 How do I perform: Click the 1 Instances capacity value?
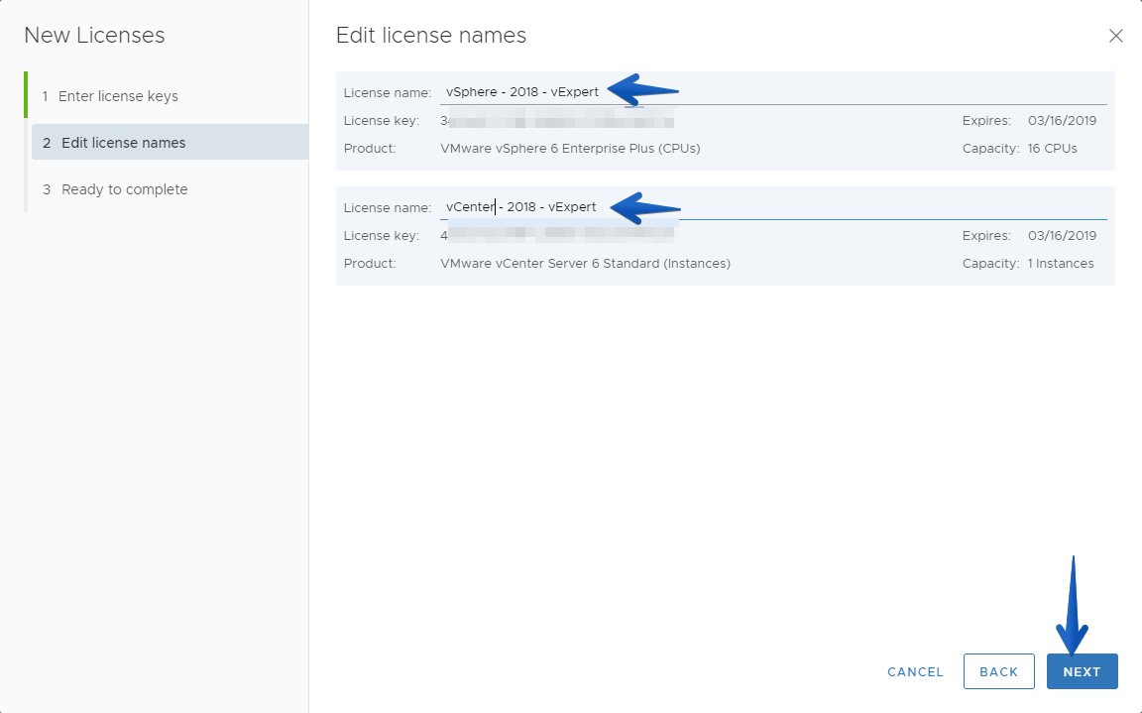tap(1061, 264)
